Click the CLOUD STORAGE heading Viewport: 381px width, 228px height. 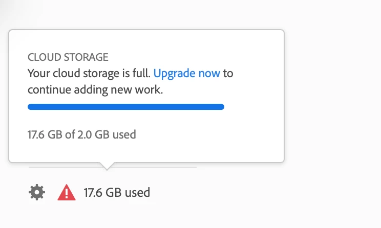tap(68, 57)
